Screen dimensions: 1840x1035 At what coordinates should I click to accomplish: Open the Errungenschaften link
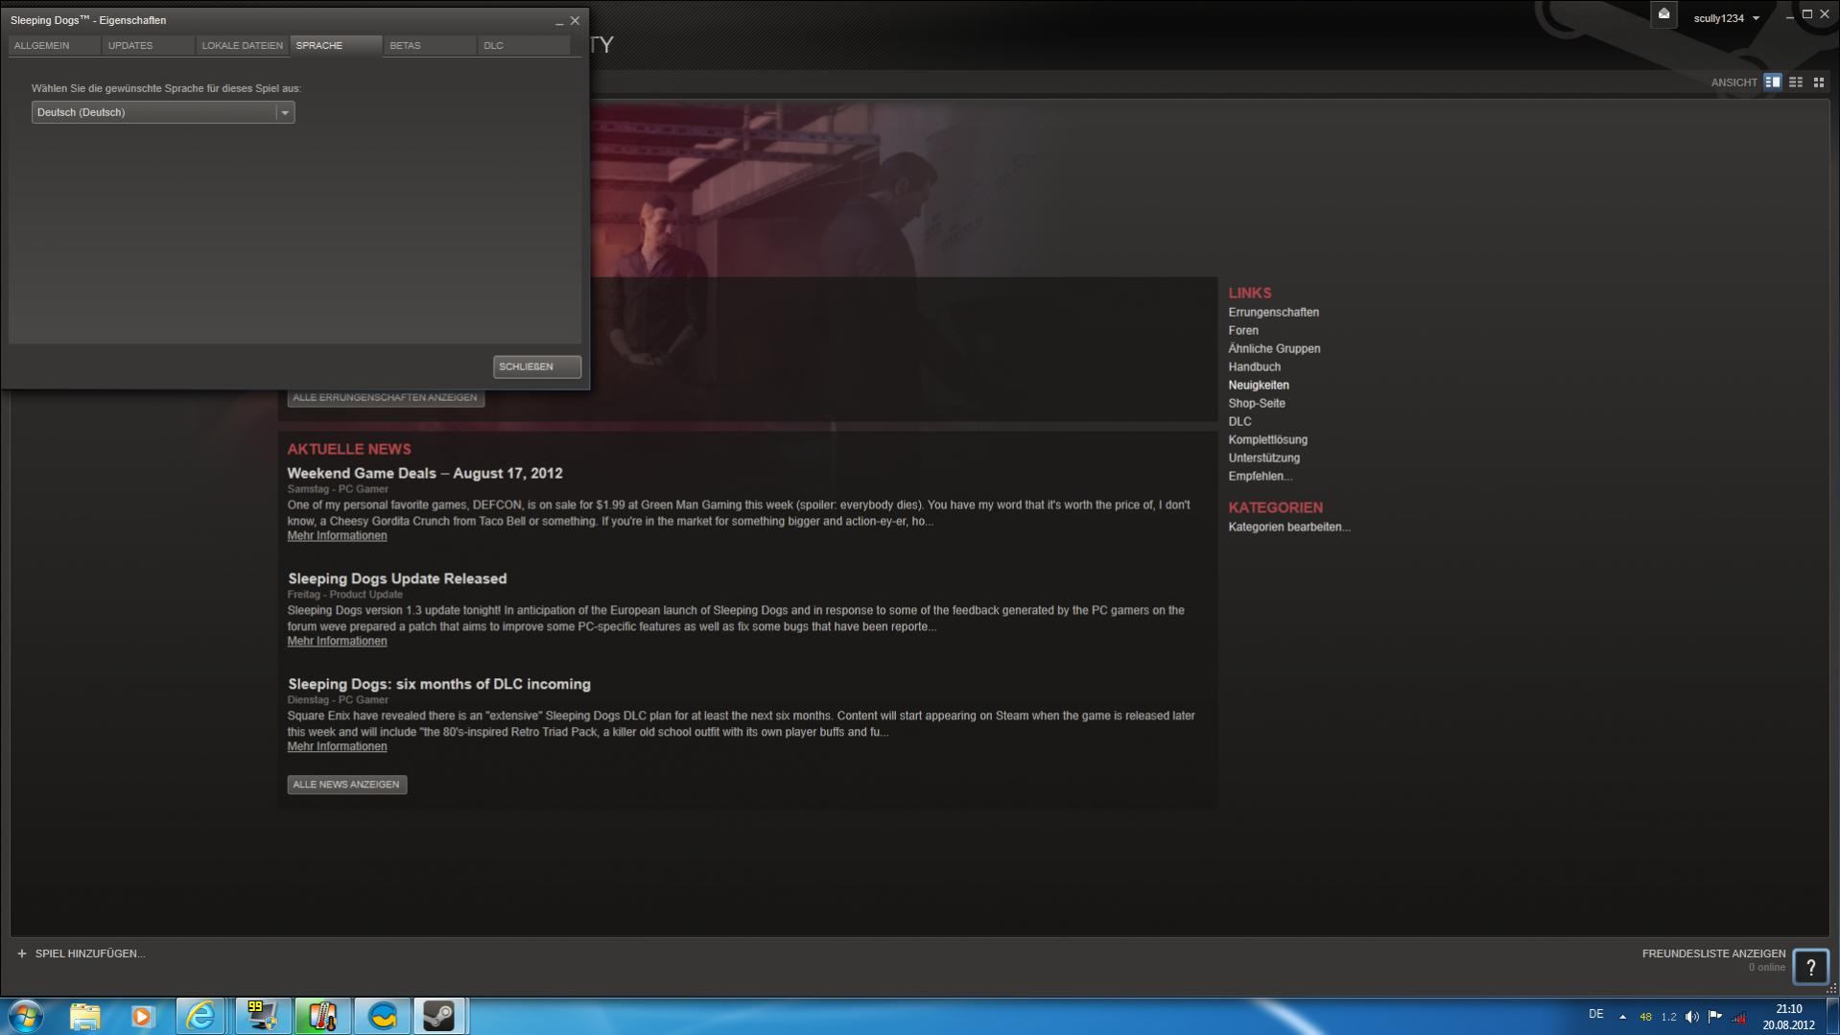tap(1273, 313)
